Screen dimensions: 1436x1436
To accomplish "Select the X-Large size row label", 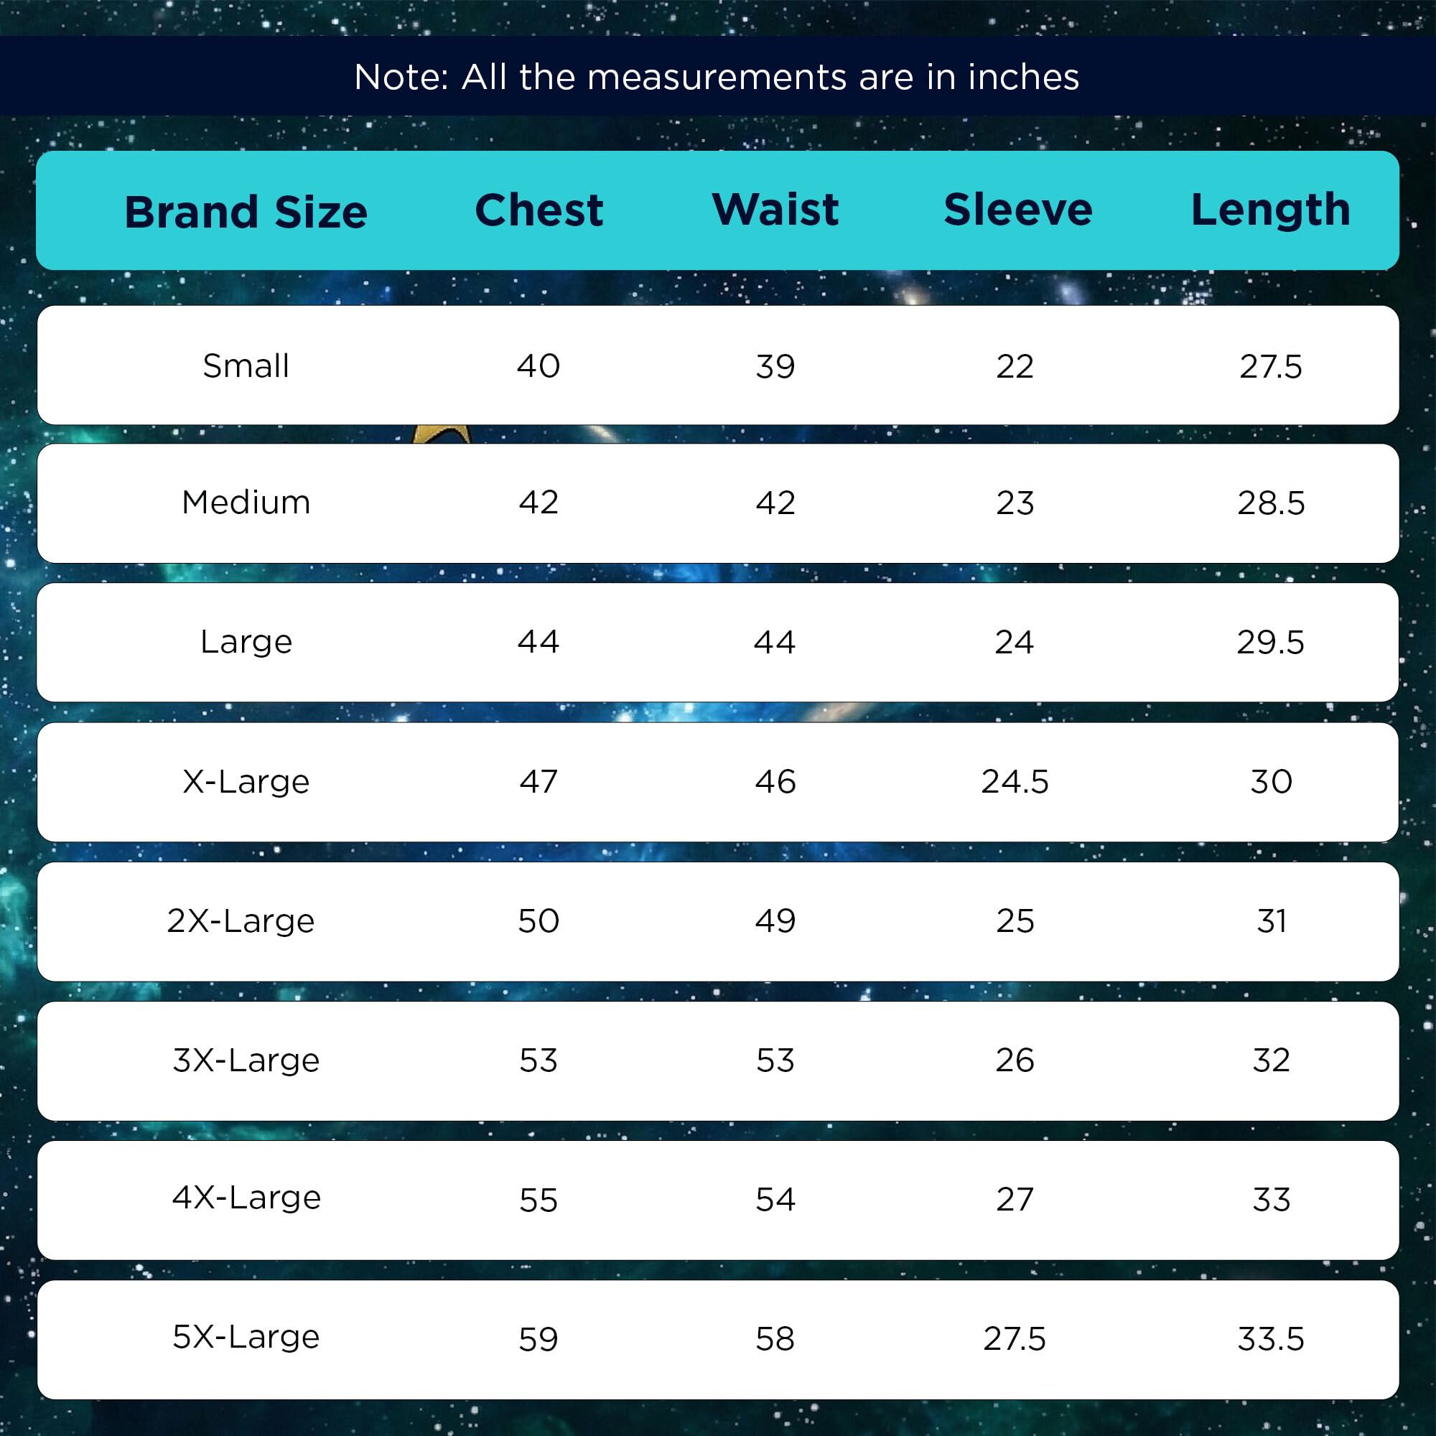I will point(246,781).
